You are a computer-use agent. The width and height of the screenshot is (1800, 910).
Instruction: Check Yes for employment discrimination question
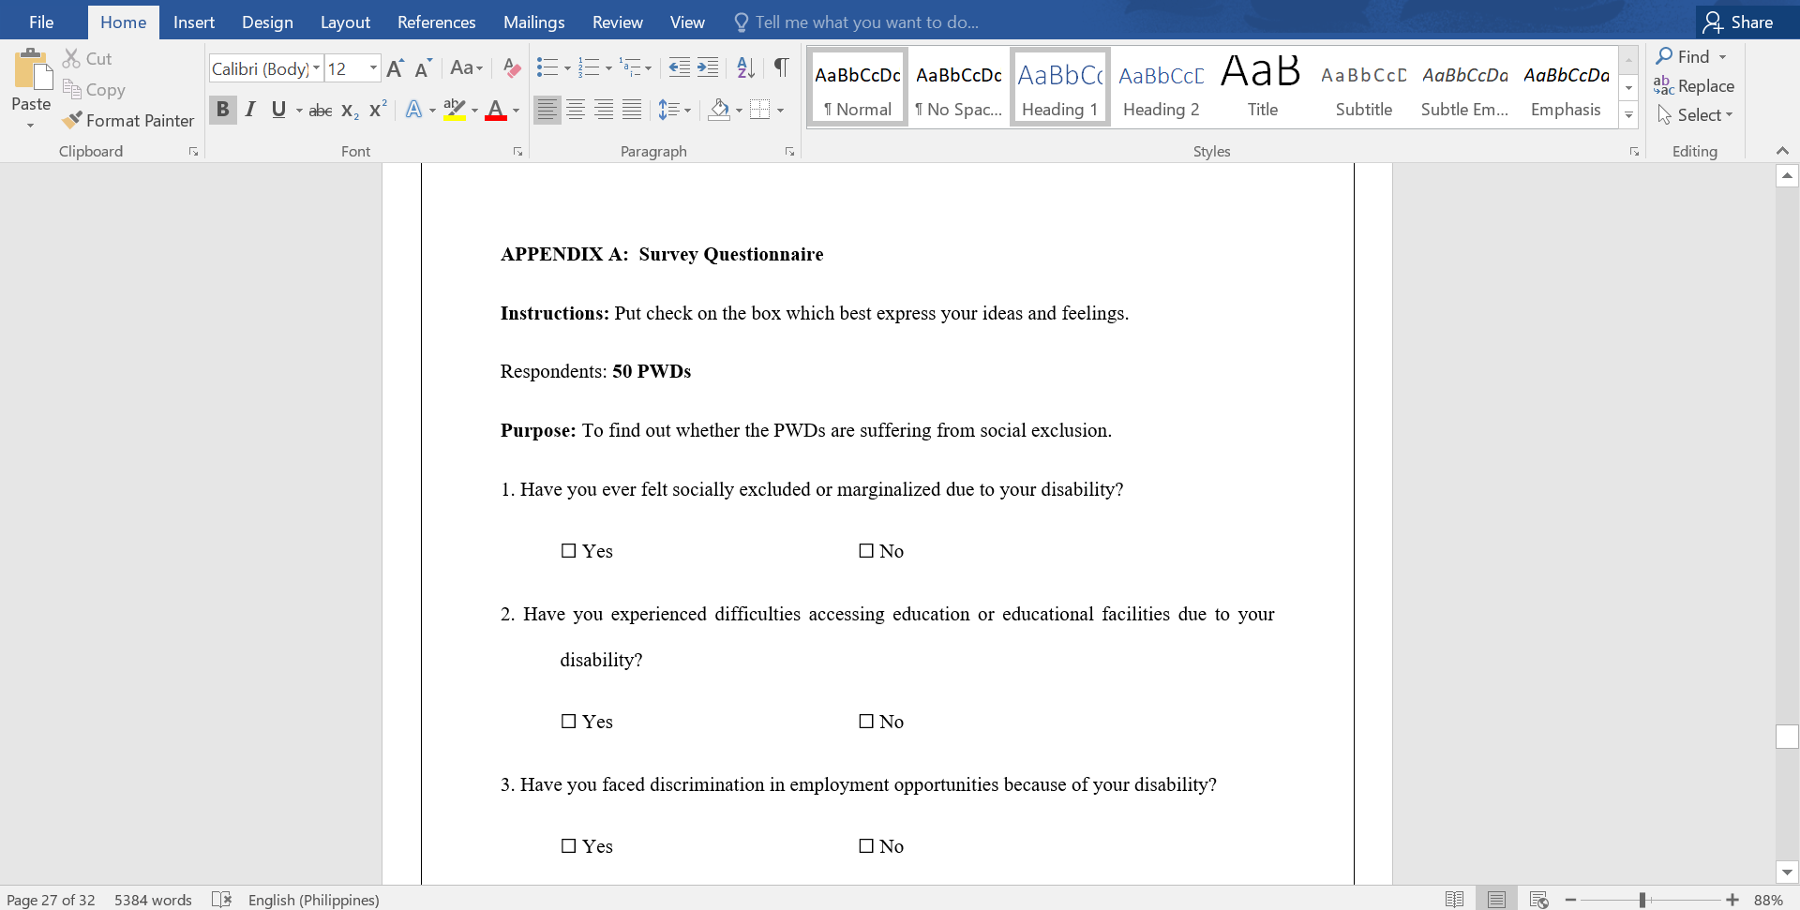[x=568, y=846]
